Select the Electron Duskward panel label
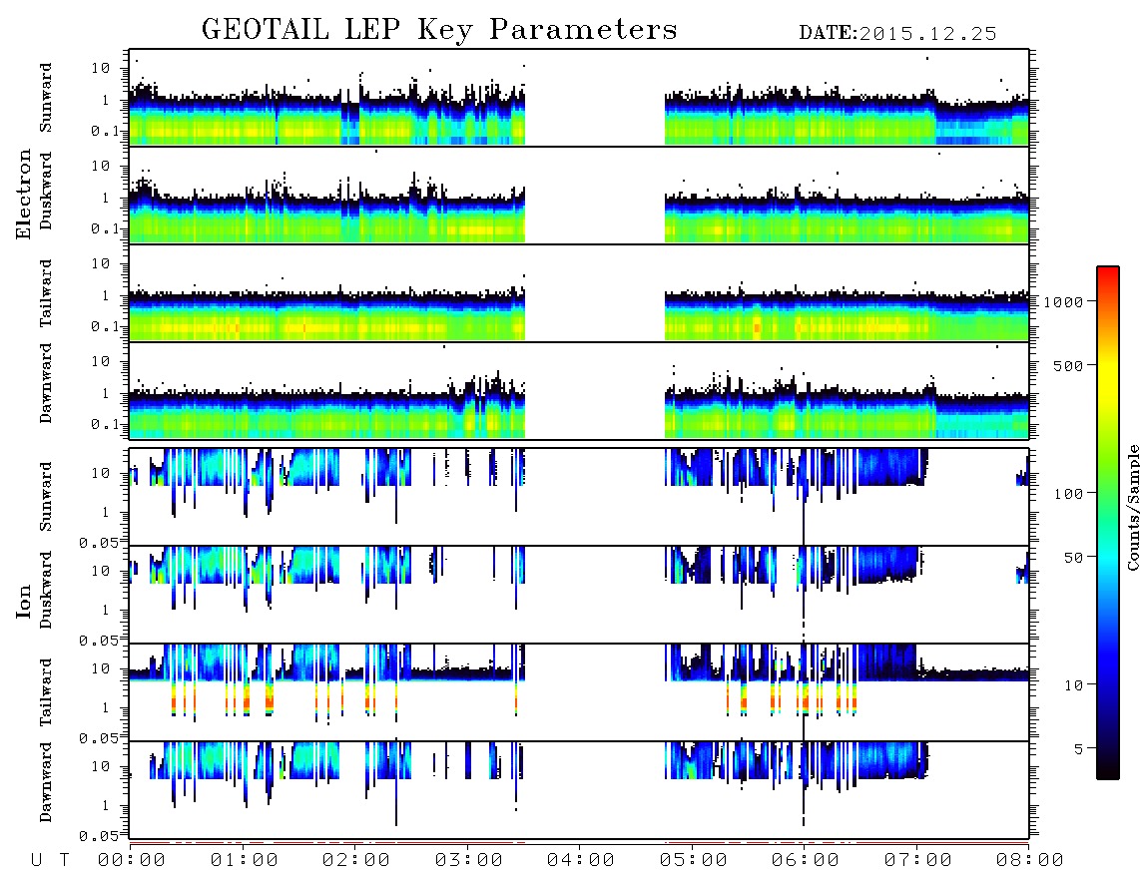1140x878 pixels. 46,191
